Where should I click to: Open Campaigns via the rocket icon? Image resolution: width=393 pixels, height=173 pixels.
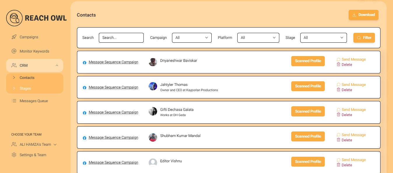coord(14,37)
